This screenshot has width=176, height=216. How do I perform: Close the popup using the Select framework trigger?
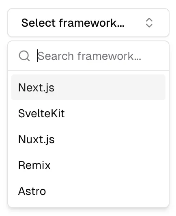click(88, 23)
